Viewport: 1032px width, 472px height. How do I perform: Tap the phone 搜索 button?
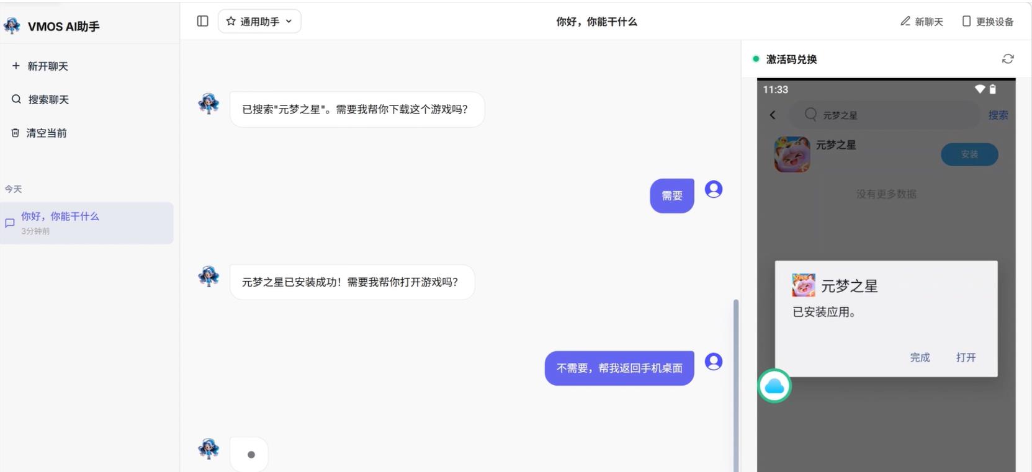point(998,115)
